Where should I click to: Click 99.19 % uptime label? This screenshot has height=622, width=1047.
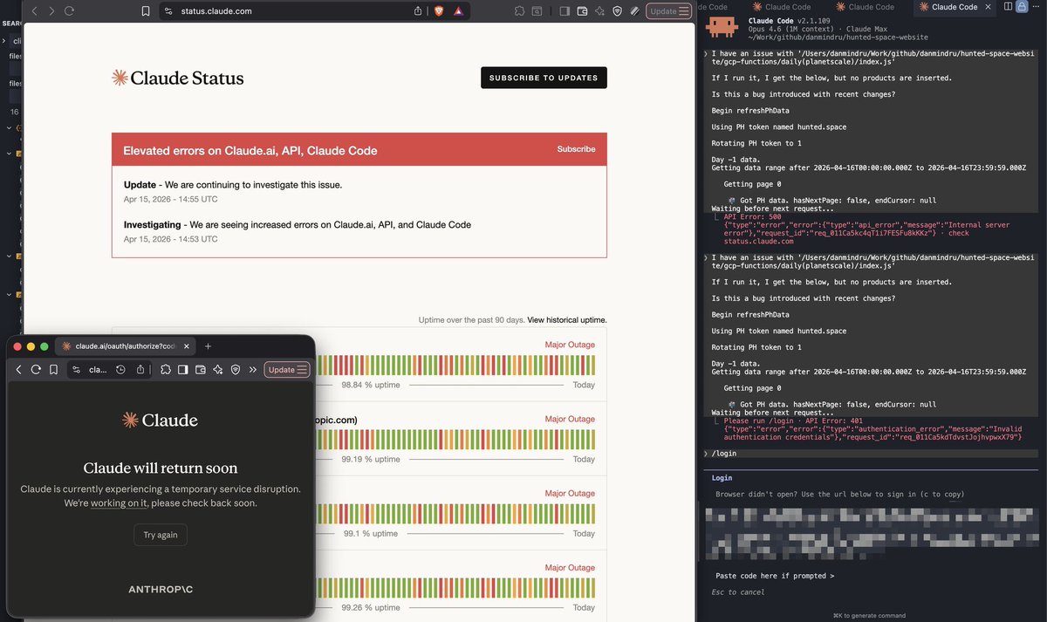pyautogui.click(x=371, y=459)
